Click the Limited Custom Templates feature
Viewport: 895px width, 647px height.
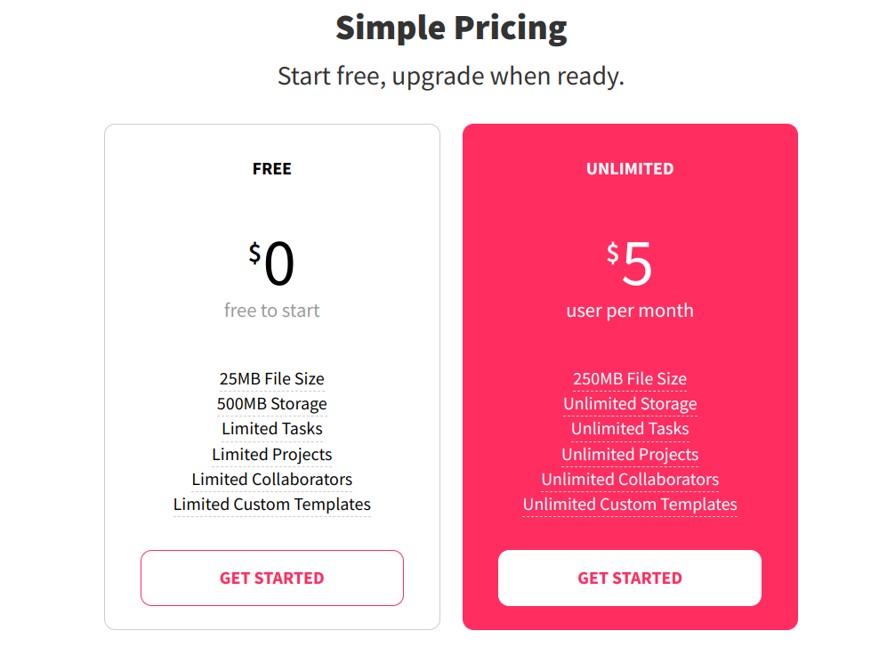click(x=271, y=505)
